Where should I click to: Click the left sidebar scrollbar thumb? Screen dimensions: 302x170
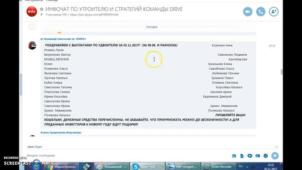click(21, 85)
